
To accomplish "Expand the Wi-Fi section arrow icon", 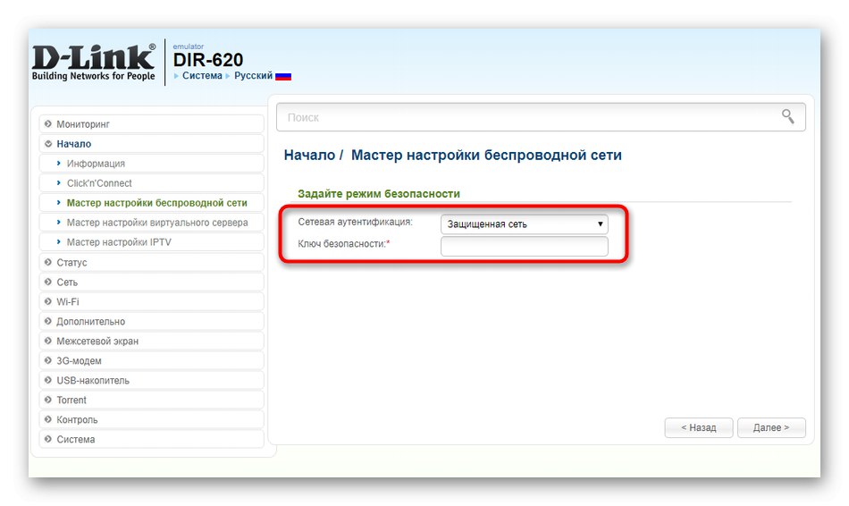I will point(48,301).
